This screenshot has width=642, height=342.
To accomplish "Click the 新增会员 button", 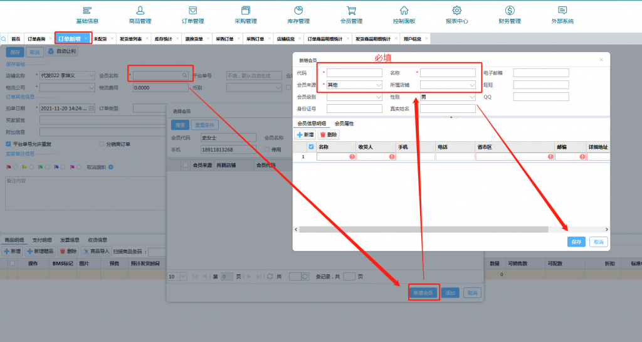I will pyautogui.click(x=424, y=293).
